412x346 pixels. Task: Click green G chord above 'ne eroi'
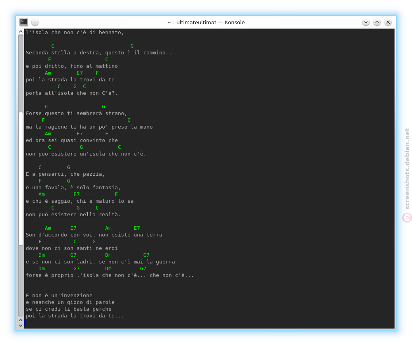[94, 241]
